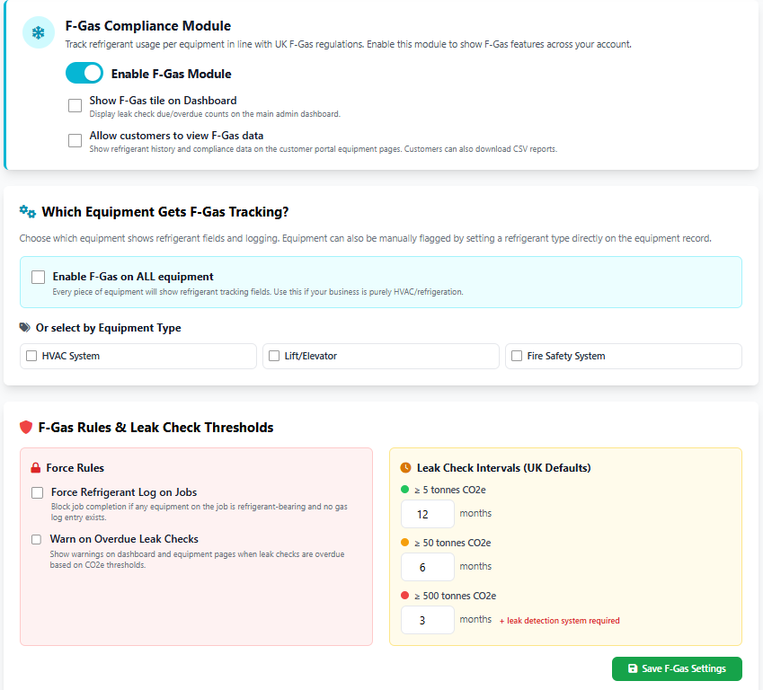Screen dimensions: 763x690
Task: Enable Warn on Overdue Leak Checks
Action: [37, 540]
